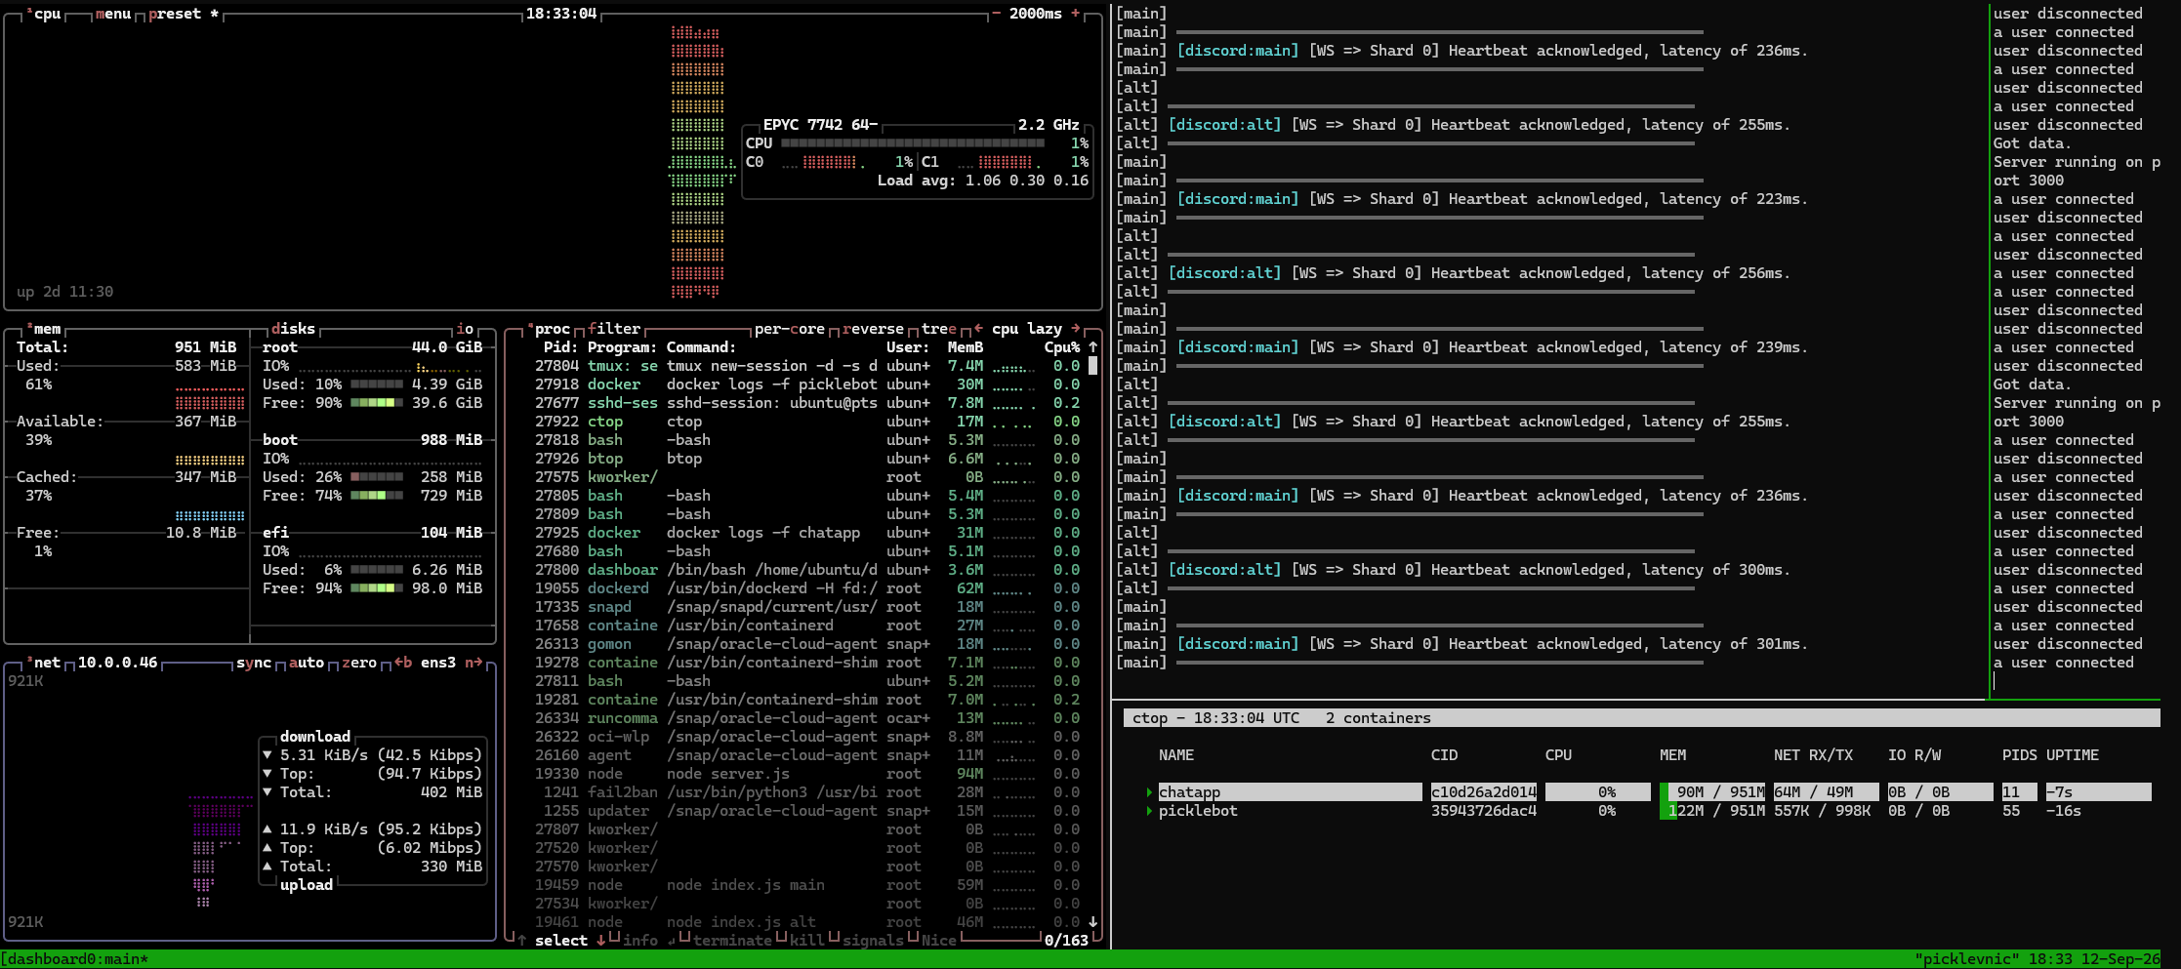This screenshot has height=969, width=2181.
Task: Click the up arrow above process list scrollbar
Action: [x=1092, y=347]
